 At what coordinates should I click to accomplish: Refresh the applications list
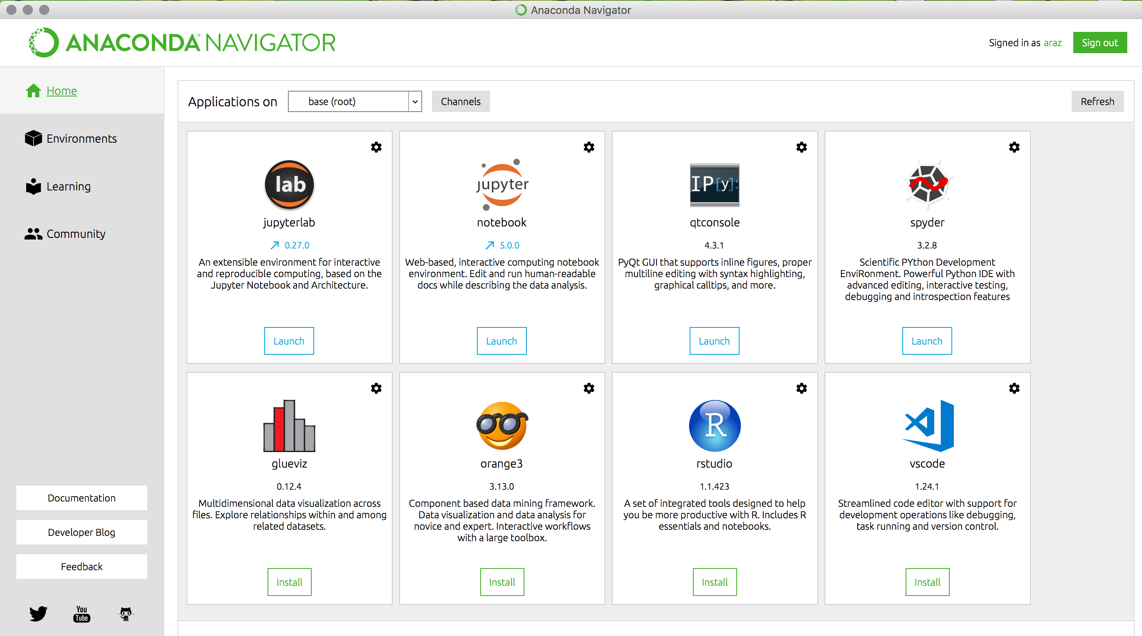pos(1097,101)
